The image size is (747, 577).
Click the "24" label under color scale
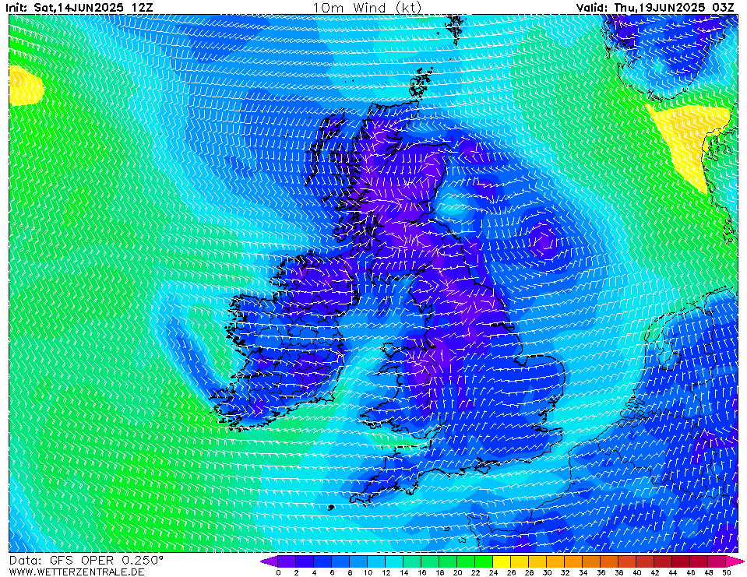pyautogui.click(x=493, y=572)
